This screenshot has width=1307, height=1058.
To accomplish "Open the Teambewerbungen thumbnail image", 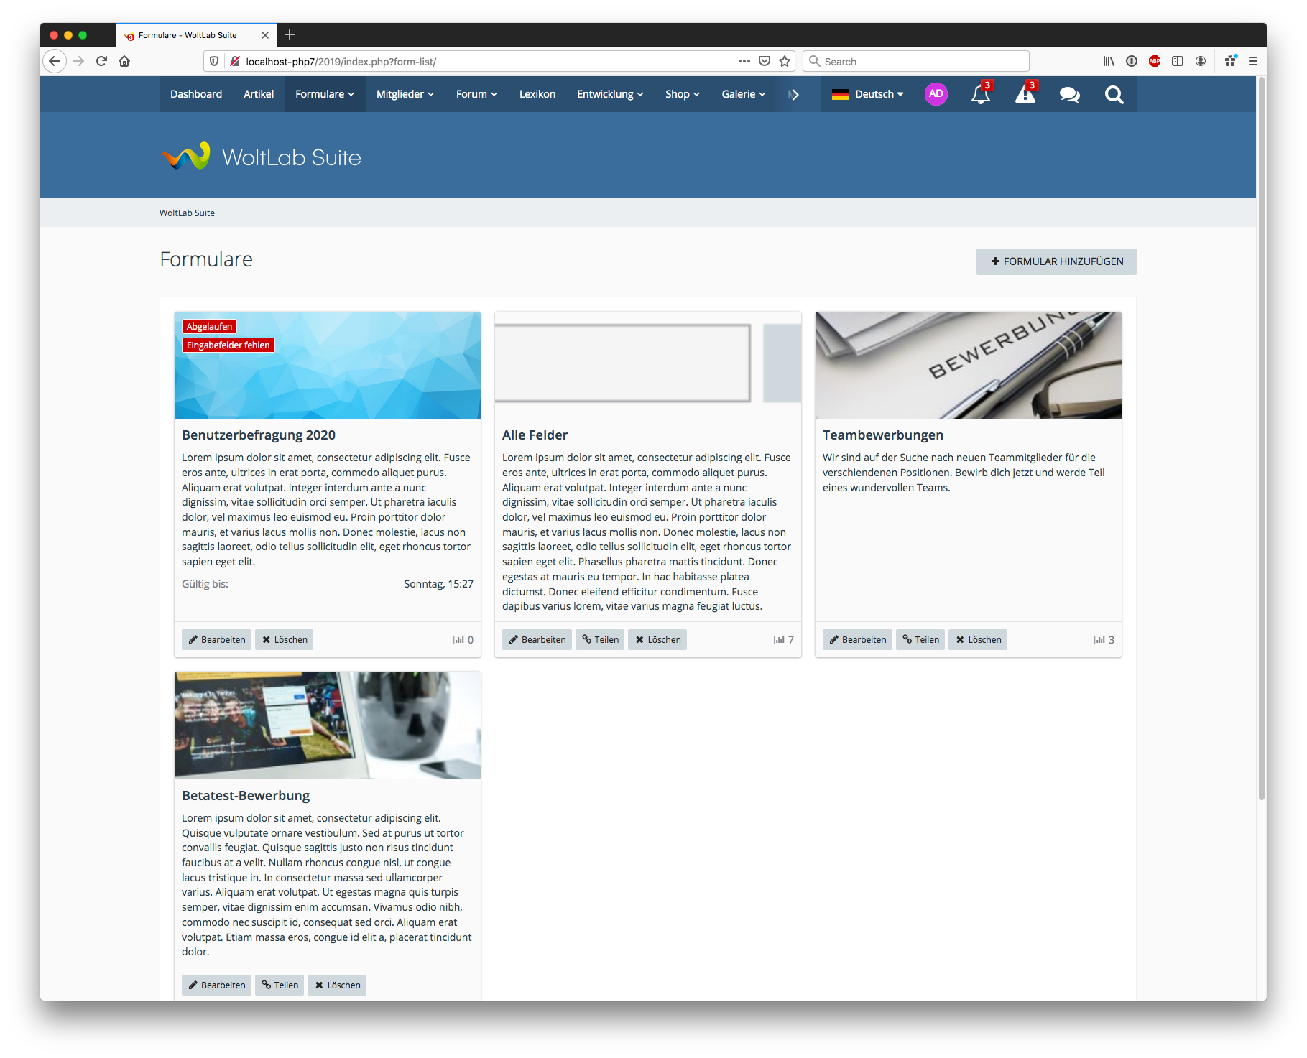I will coord(968,366).
